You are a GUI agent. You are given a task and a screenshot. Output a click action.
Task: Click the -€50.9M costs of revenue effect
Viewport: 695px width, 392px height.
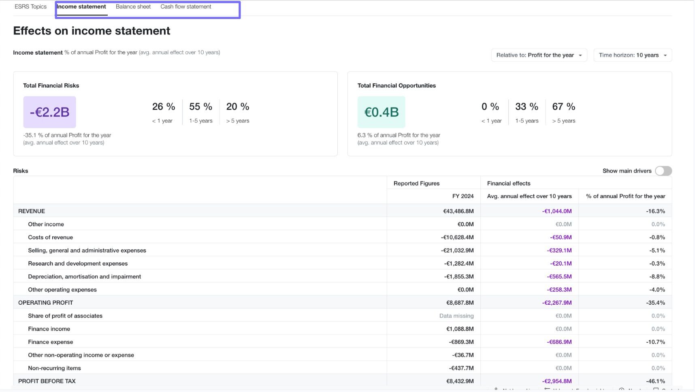(561, 237)
